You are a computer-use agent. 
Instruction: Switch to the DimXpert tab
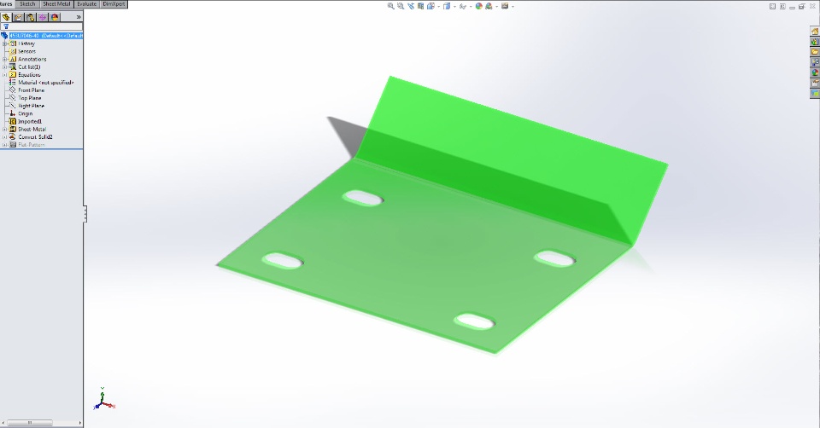coord(114,3)
